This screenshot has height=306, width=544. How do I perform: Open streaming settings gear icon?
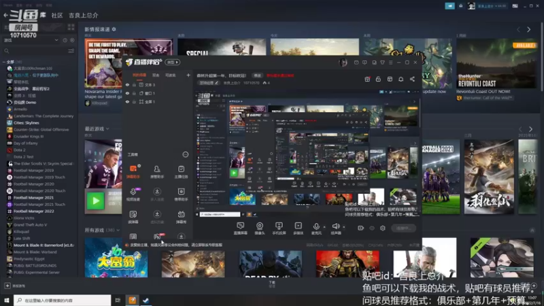(383, 228)
